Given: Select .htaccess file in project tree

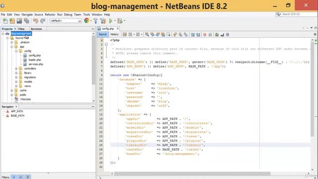Looking at the screenshot, I should tap(25, 99).
